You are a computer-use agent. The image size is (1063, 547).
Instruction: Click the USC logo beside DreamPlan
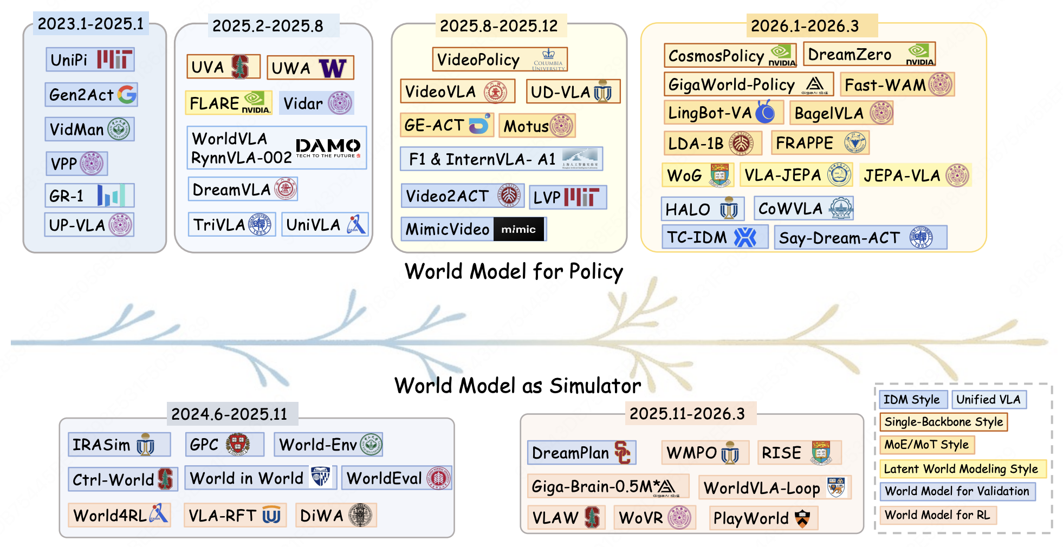click(x=623, y=453)
